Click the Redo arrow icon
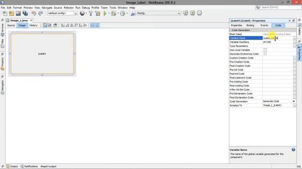302x169 pixels. point(41,13)
